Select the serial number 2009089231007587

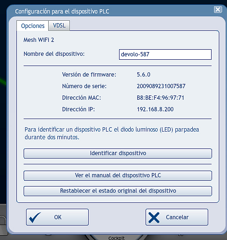(x=161, y=86)
